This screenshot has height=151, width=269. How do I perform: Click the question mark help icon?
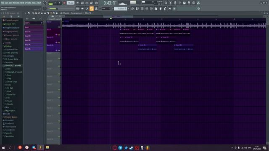(179, 3)
